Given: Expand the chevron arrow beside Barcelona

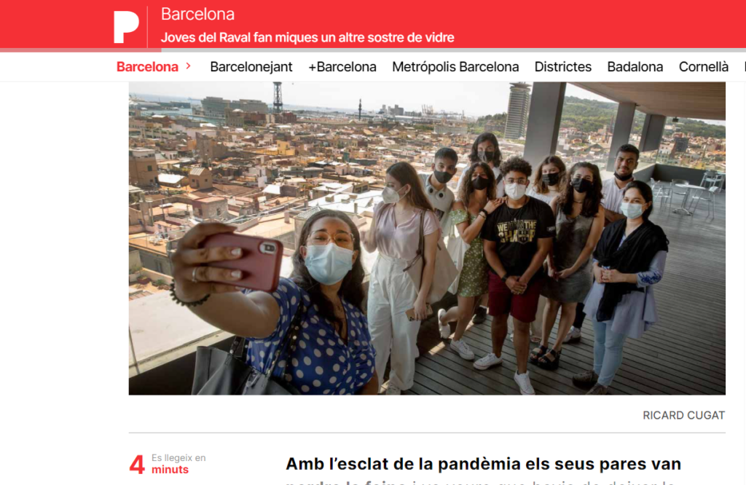Looking at the screenshot, I should 189,66.
